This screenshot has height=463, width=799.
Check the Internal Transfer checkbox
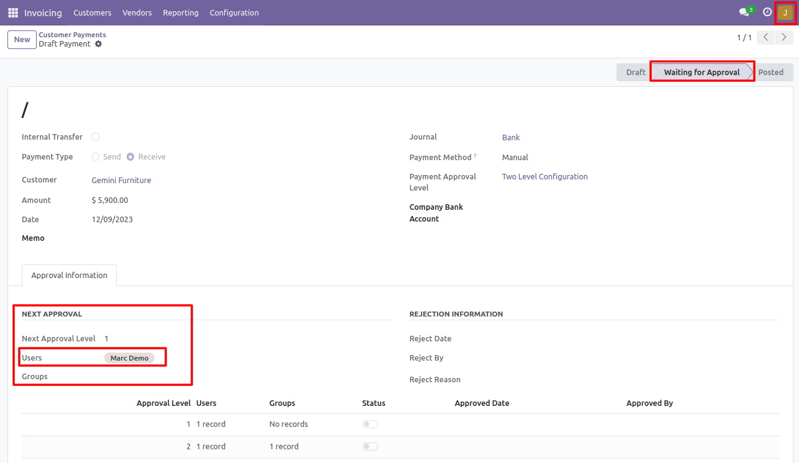coord(96,137)
